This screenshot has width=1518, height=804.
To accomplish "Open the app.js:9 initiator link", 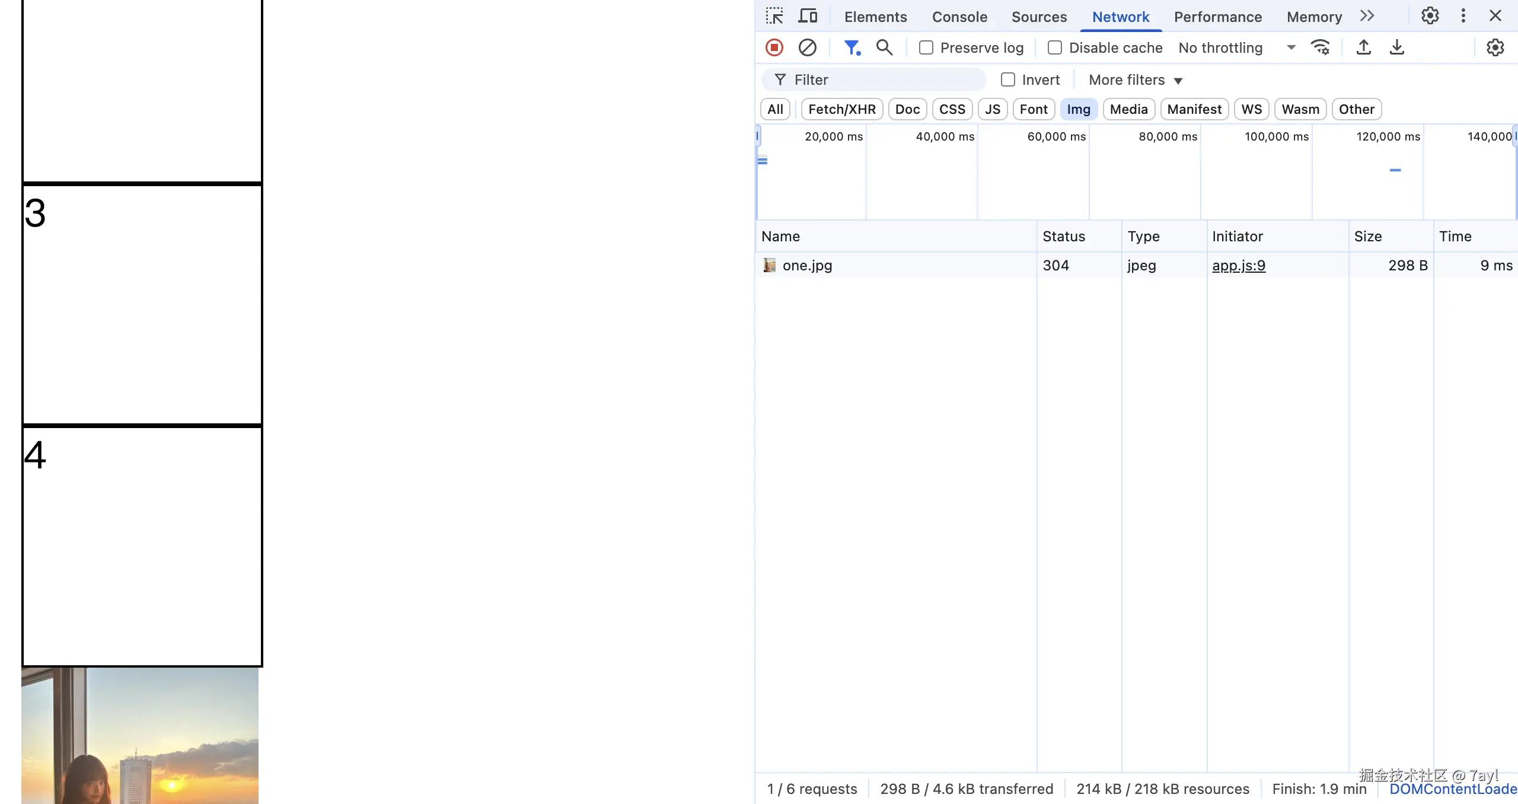I will coord(1238,265).
